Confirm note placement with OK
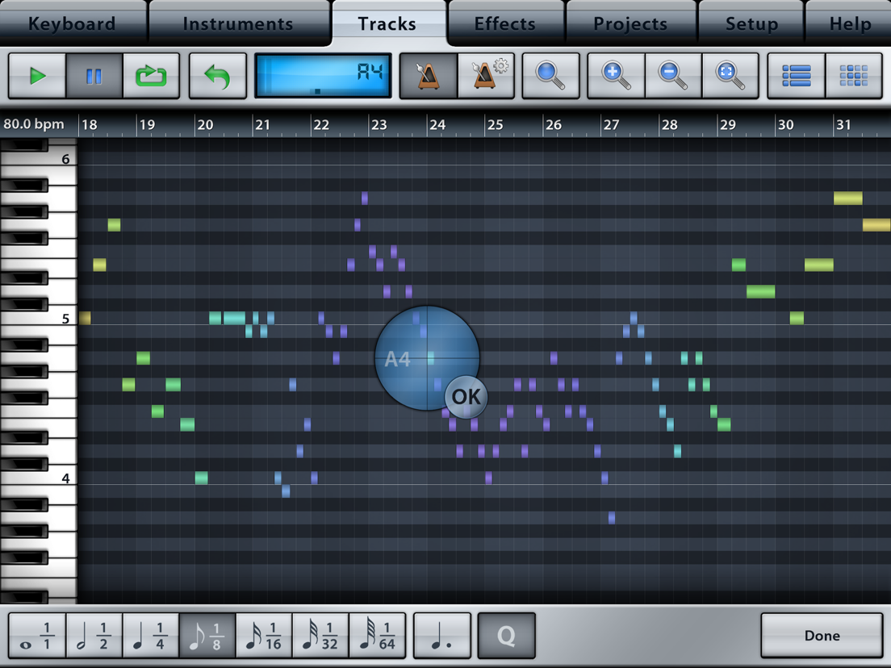 pyautogui.click(x=465, y=396)
